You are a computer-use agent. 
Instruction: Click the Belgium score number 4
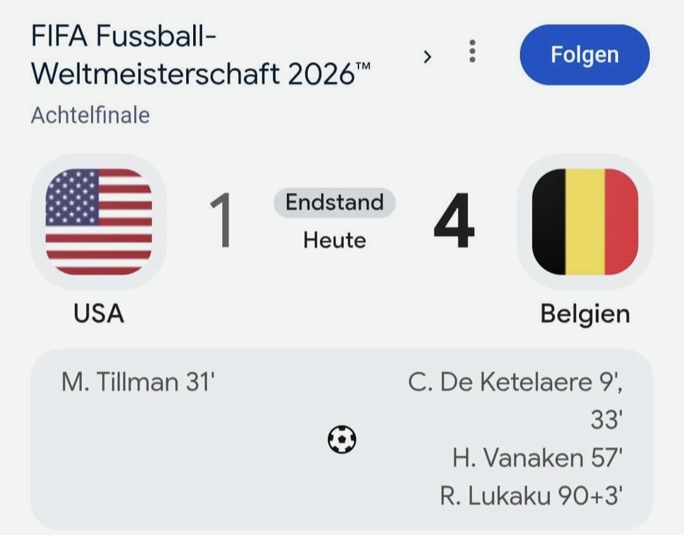[x=454, y=221]
